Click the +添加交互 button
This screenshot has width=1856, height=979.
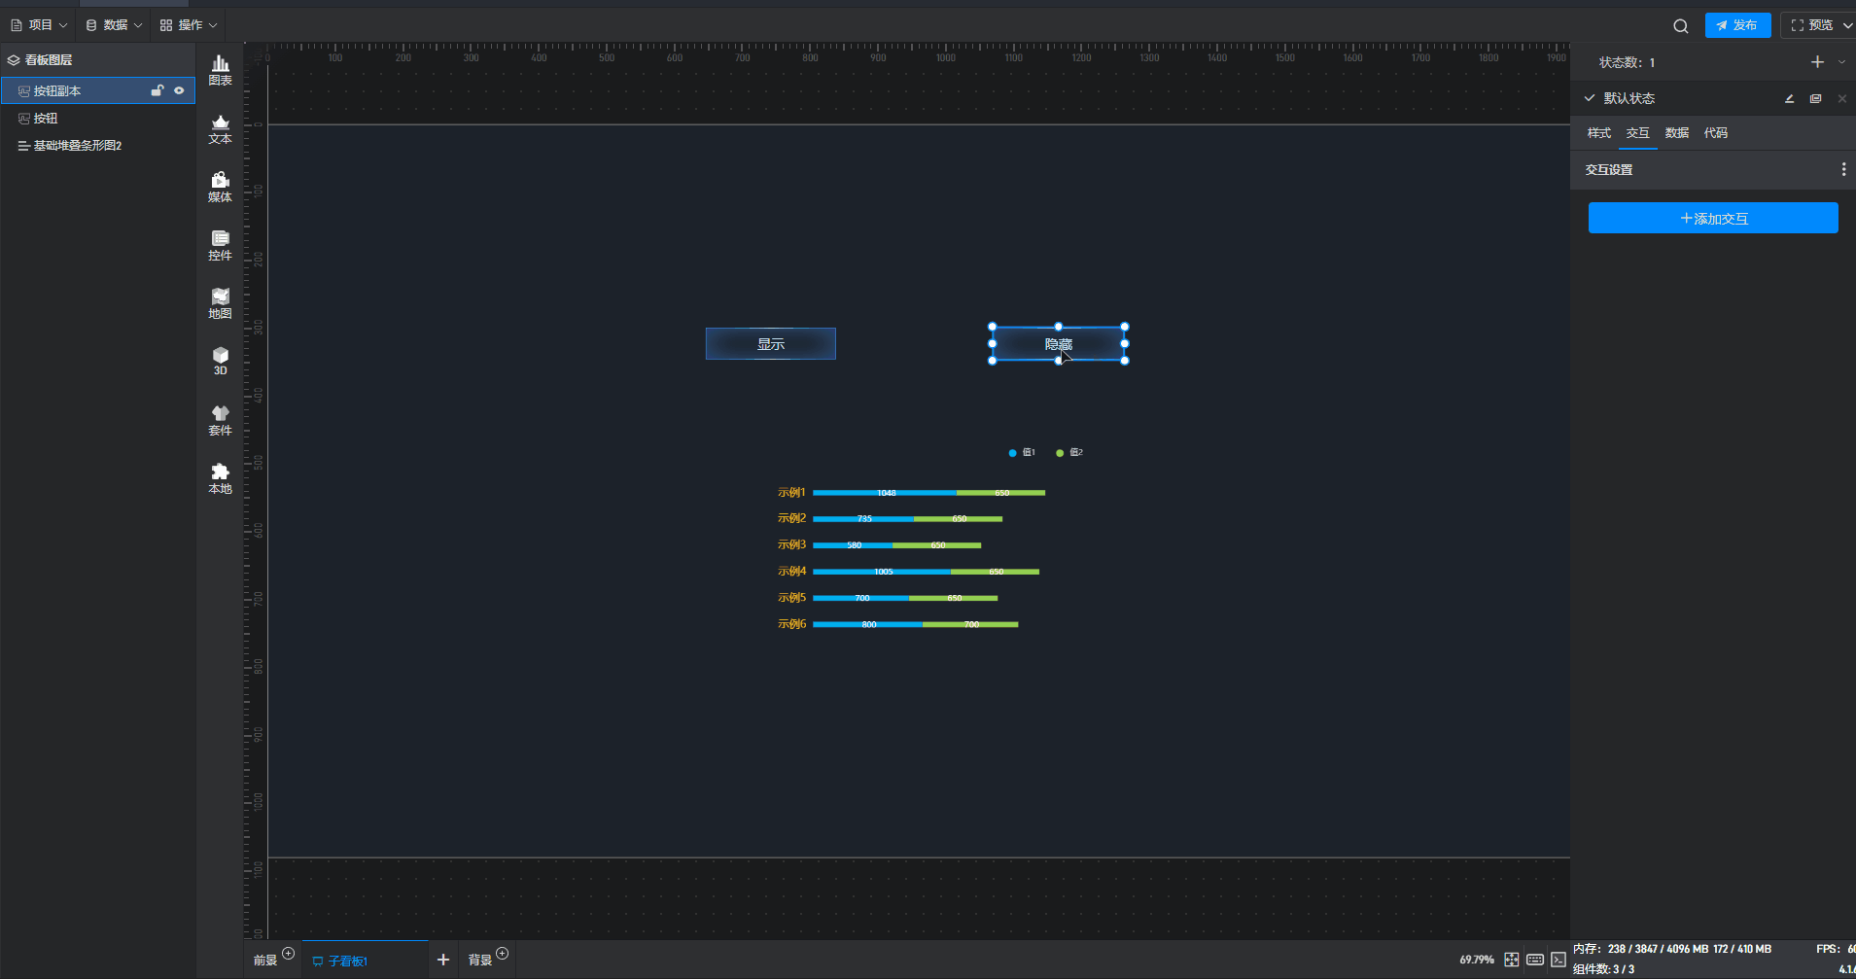pyautogui.click(x=1713, y=218)
